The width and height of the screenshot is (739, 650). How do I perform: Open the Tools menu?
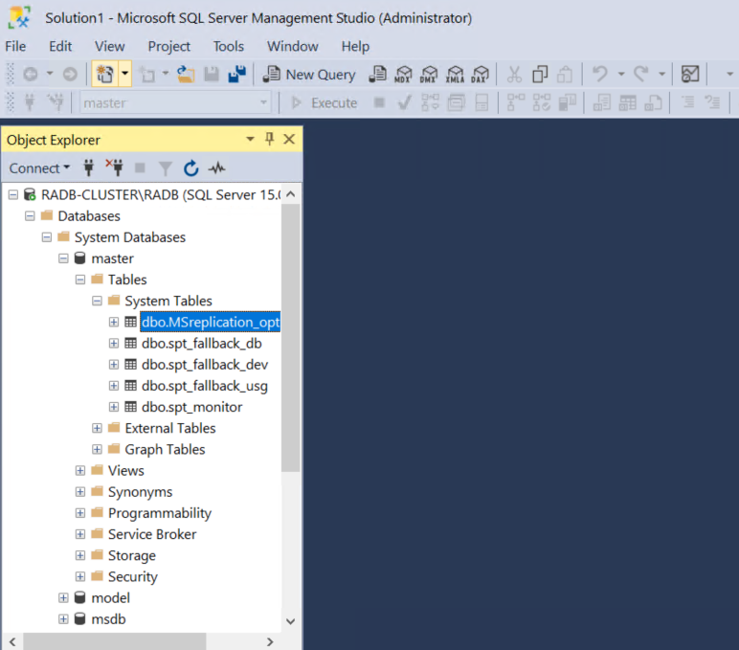pos(229,46)
